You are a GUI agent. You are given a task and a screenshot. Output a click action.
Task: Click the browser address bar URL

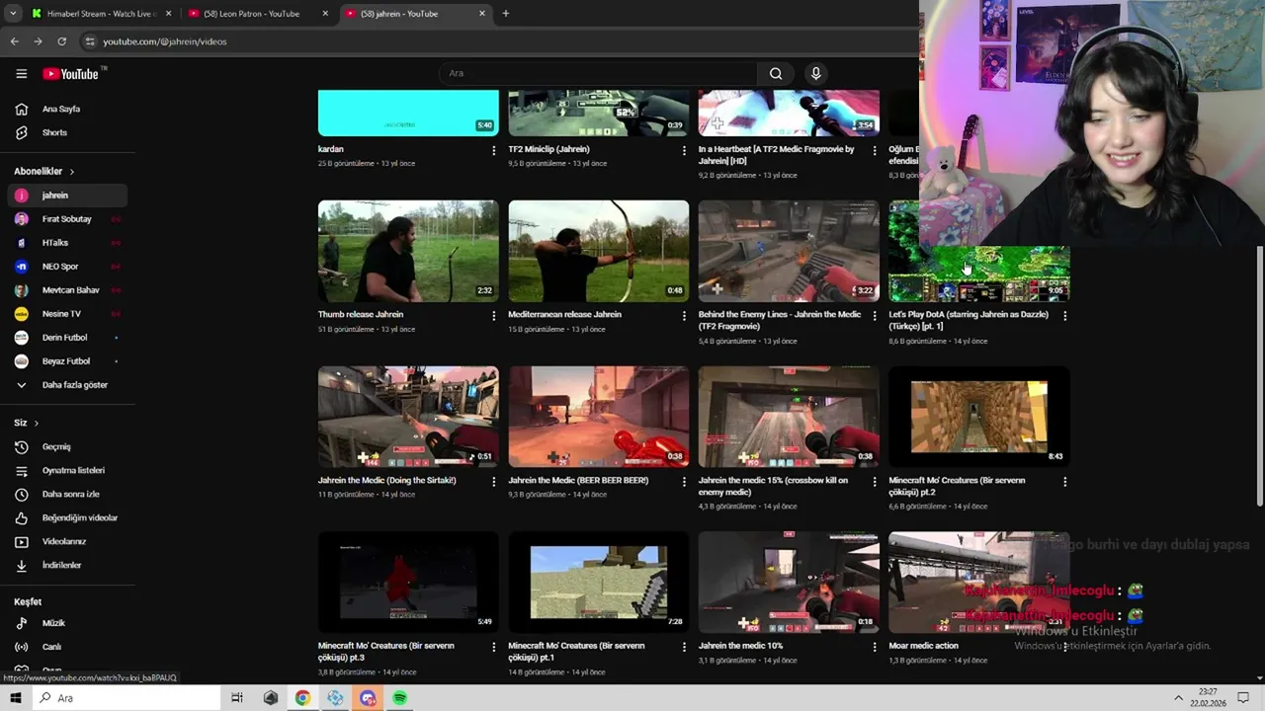[x=165, y=41]
